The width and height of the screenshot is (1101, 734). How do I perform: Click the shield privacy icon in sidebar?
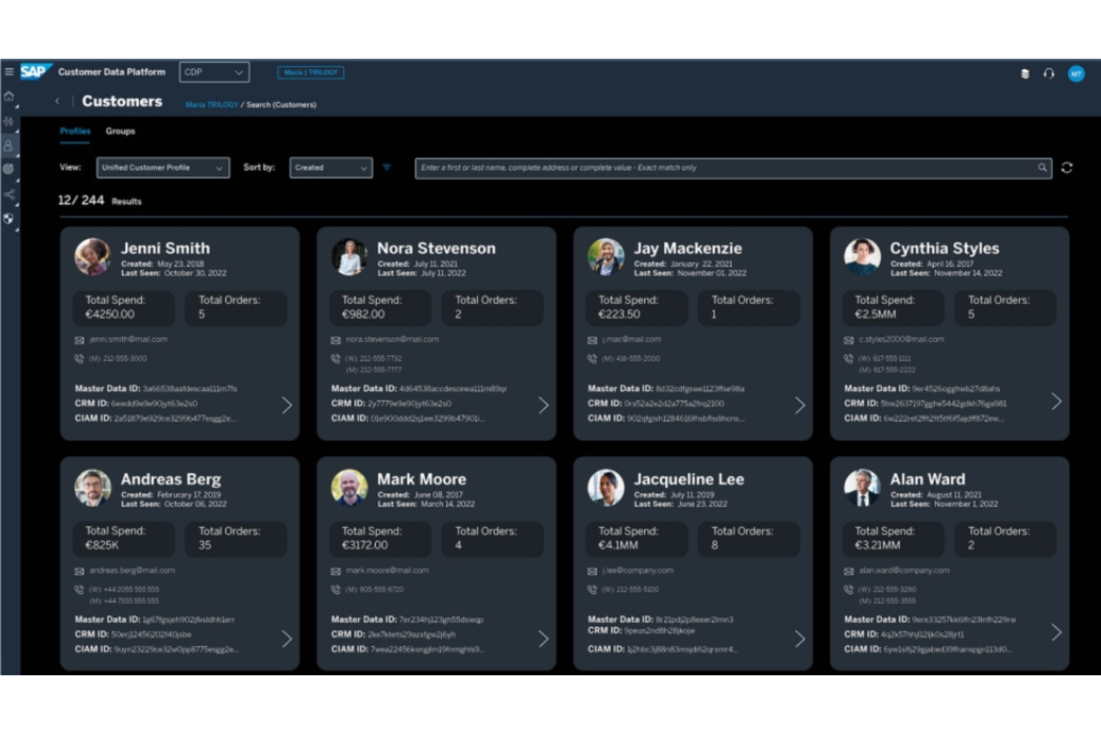pyautogui.click(x=9, y=219)
